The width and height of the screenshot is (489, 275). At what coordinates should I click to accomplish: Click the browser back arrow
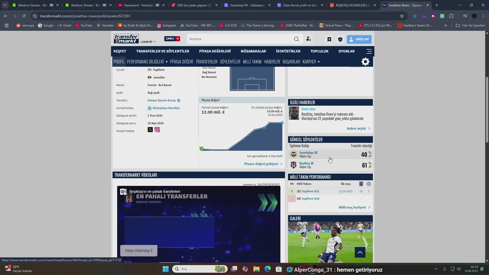(x=5, y=16)
